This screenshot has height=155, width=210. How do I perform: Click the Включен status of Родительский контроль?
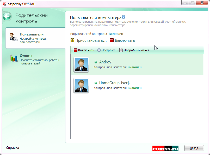tap(116, 34)
